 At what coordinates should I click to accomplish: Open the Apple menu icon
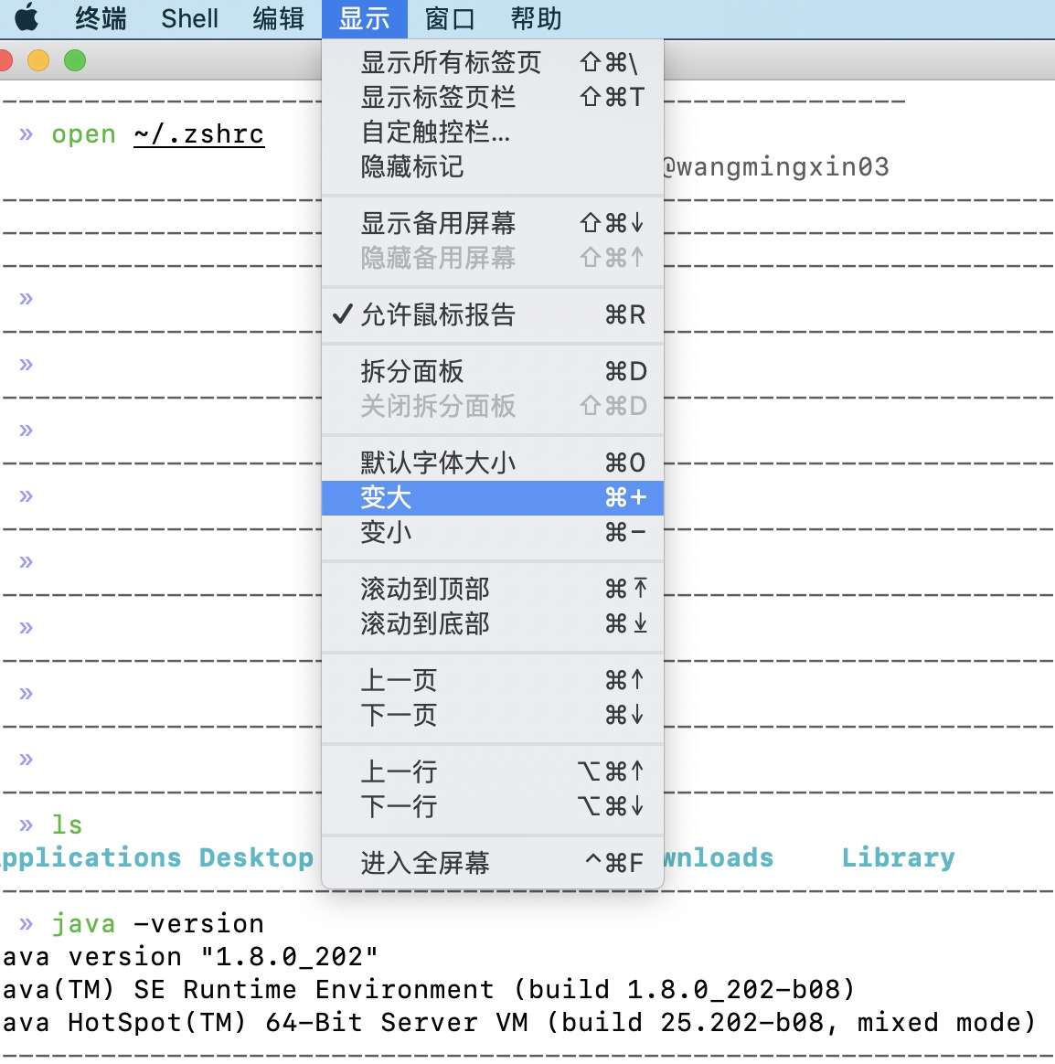pyautogui.click(x=27, y=18)
